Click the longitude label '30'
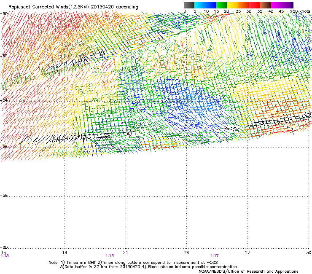This screenshot has height=274, width=312. point(309,253)
